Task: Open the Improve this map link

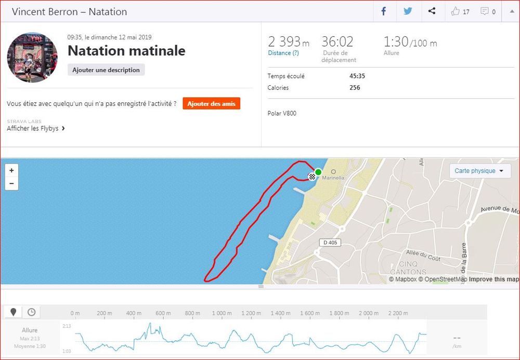Action: click(x=493, y=279)
